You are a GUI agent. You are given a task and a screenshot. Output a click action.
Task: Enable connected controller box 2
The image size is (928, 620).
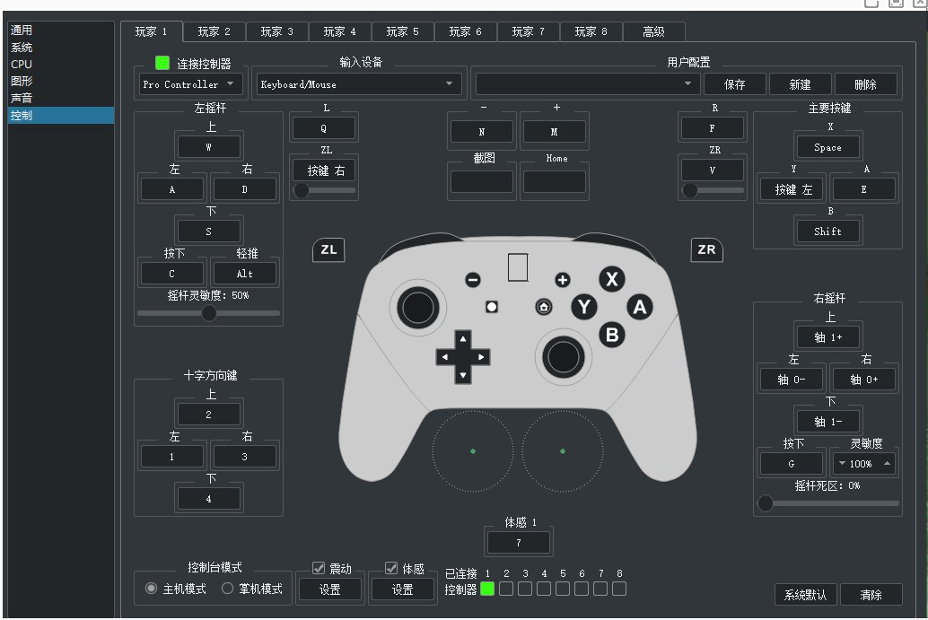point(506,589)
